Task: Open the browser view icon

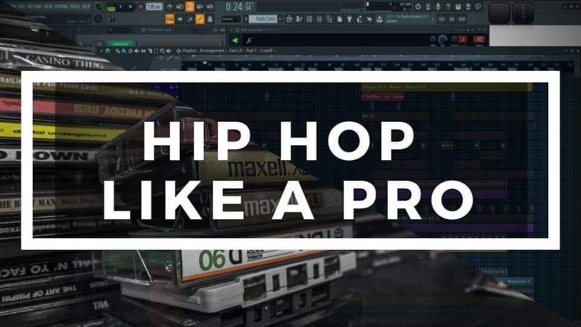Action: [329, 19]
